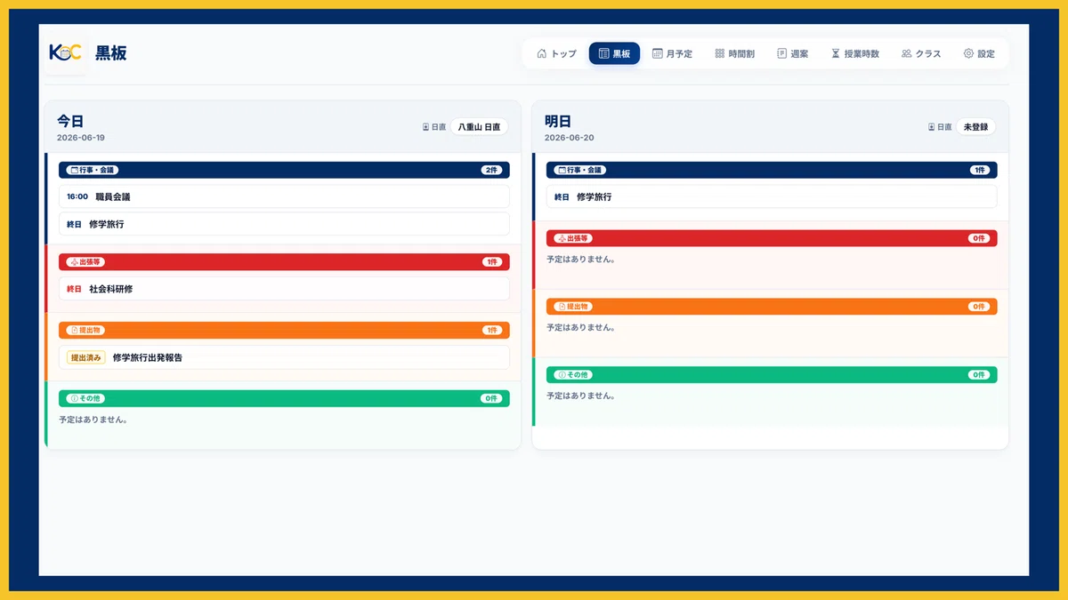Open the 黒板 tab
The width and height of the screenshot is (1068, 600).
(614, 53)
